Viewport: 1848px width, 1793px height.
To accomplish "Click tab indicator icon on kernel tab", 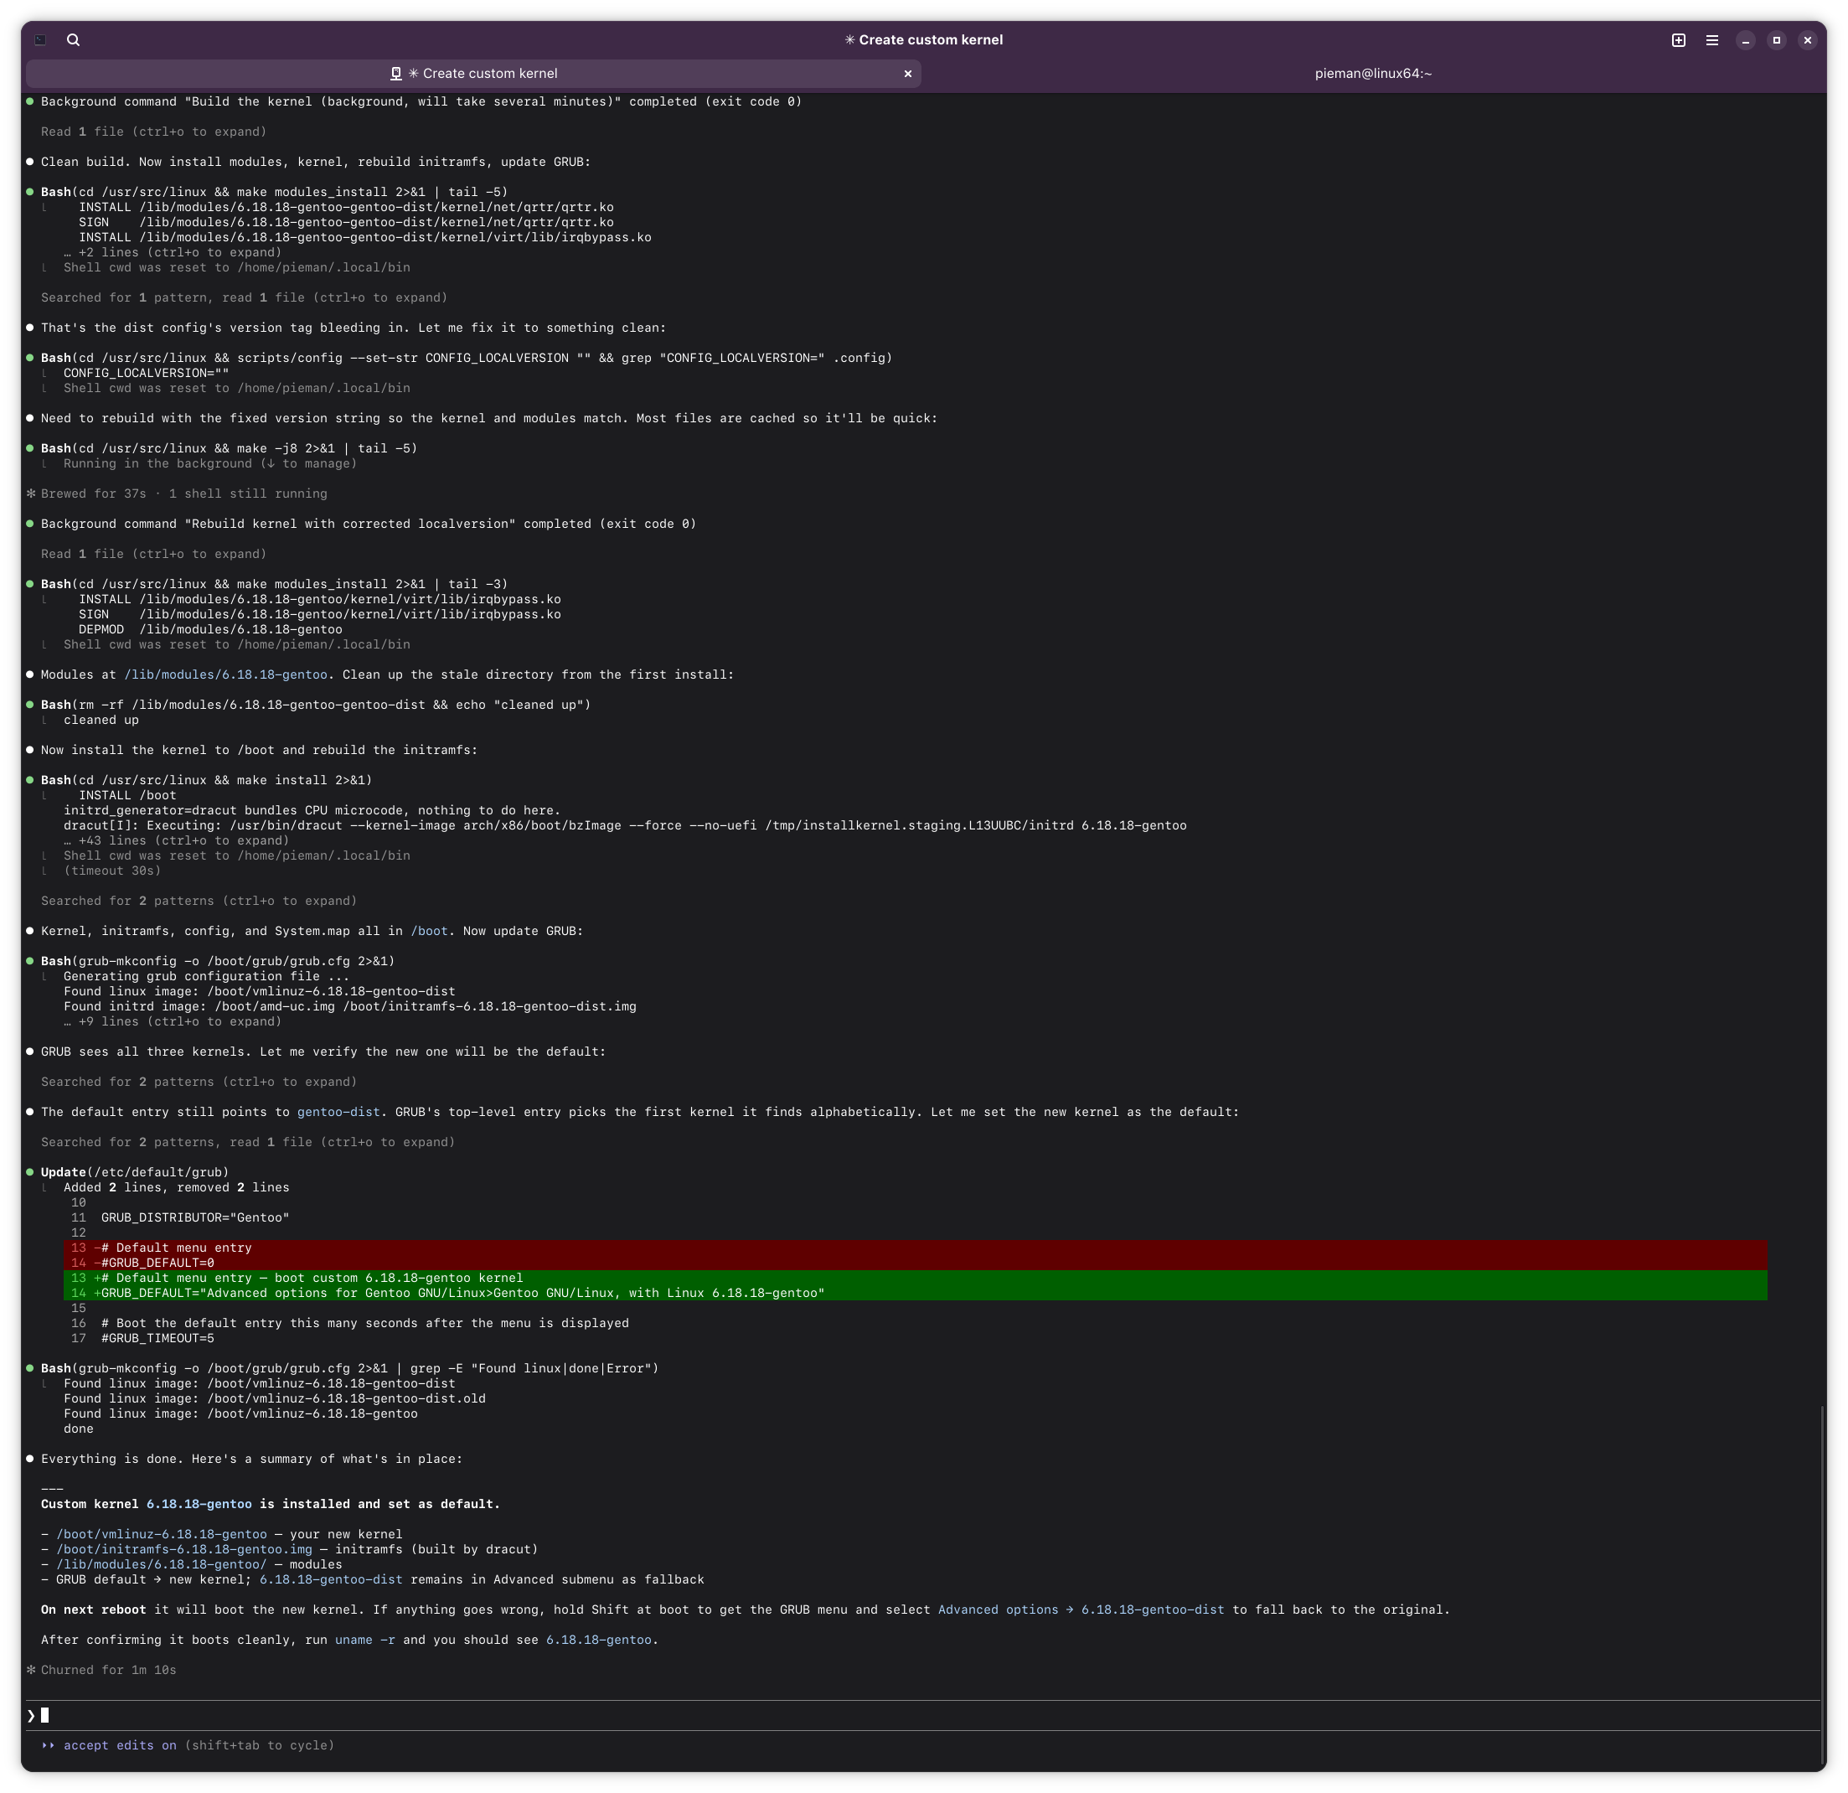I will click(x=396, y=74).
